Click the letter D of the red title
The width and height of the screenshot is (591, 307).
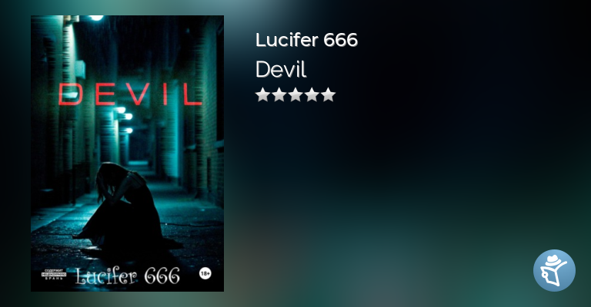coord(71,94)
